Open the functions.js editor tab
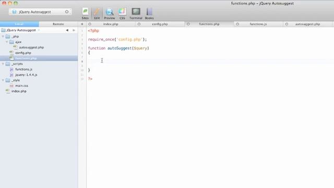 [258, 24]
